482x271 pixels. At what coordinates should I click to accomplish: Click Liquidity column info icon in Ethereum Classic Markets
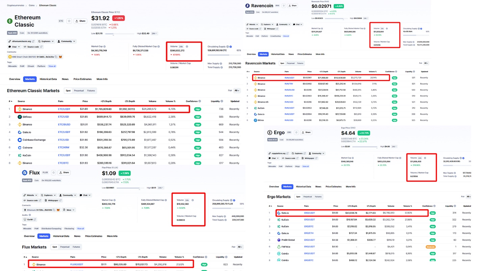(222, 101)
